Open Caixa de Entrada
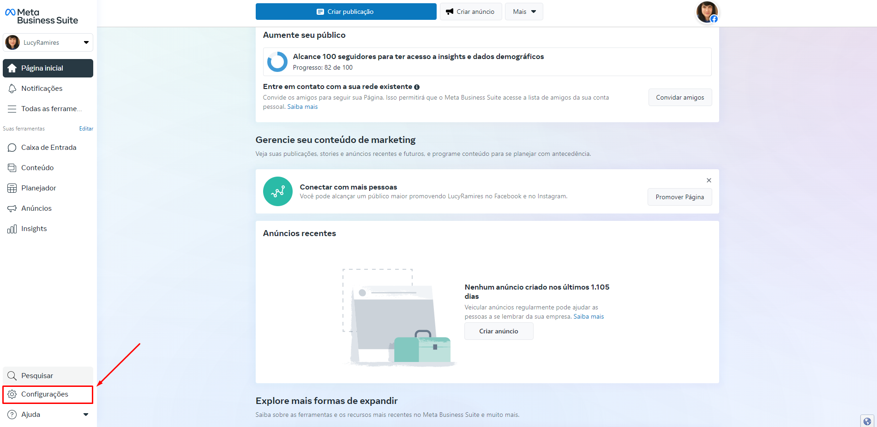The height and width of the screenshot is (427, 877). click(x=48, y=148)
